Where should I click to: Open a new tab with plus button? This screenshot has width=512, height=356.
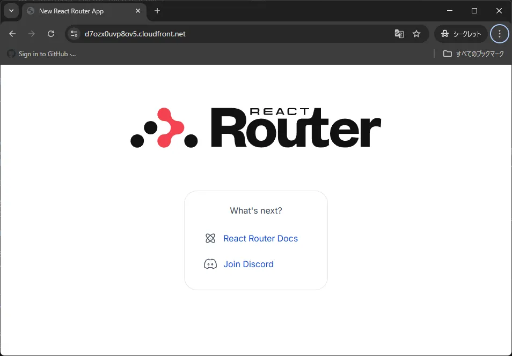(x=157, y=11)
